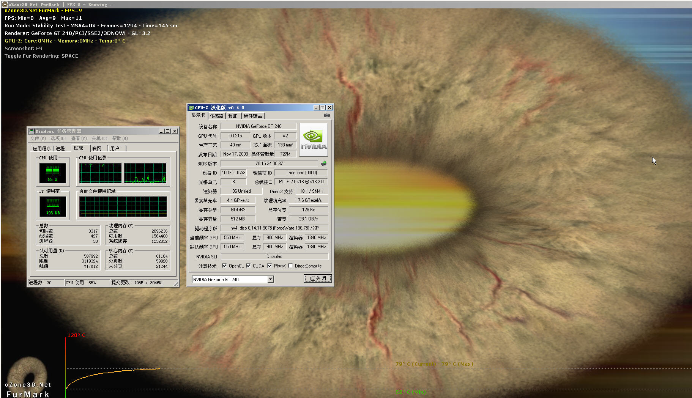692x398 pixels.
Task: Open the 进程 tab in Task Manager
Action: (x=60, y=149)
